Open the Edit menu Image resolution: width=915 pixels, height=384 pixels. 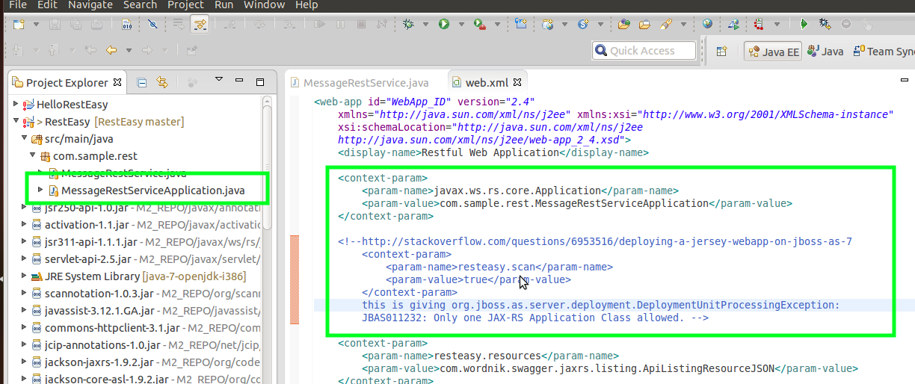47,5
